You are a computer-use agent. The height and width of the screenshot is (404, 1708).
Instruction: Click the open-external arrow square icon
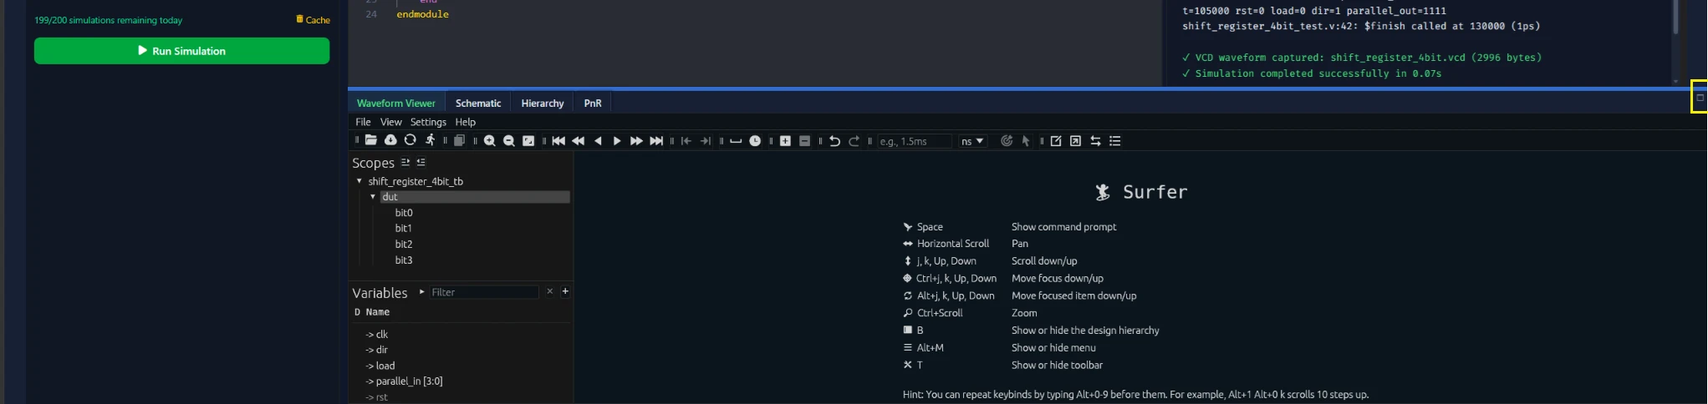[1075, 141]
